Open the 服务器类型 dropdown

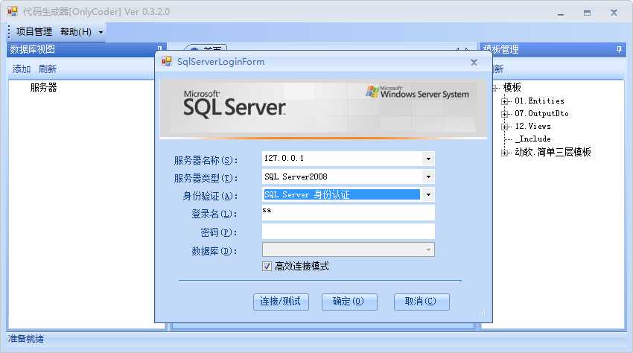click(x=428, y=176)
